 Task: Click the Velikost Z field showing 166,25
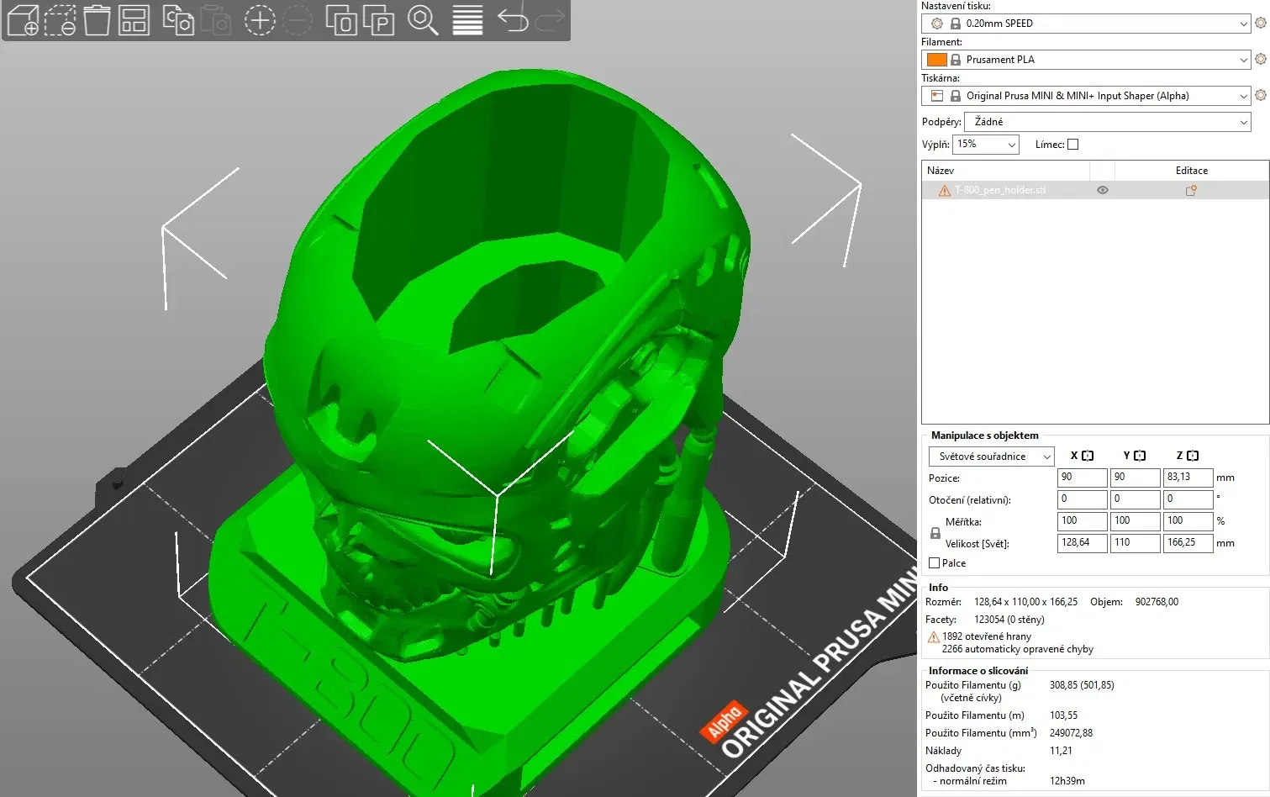1188,543
